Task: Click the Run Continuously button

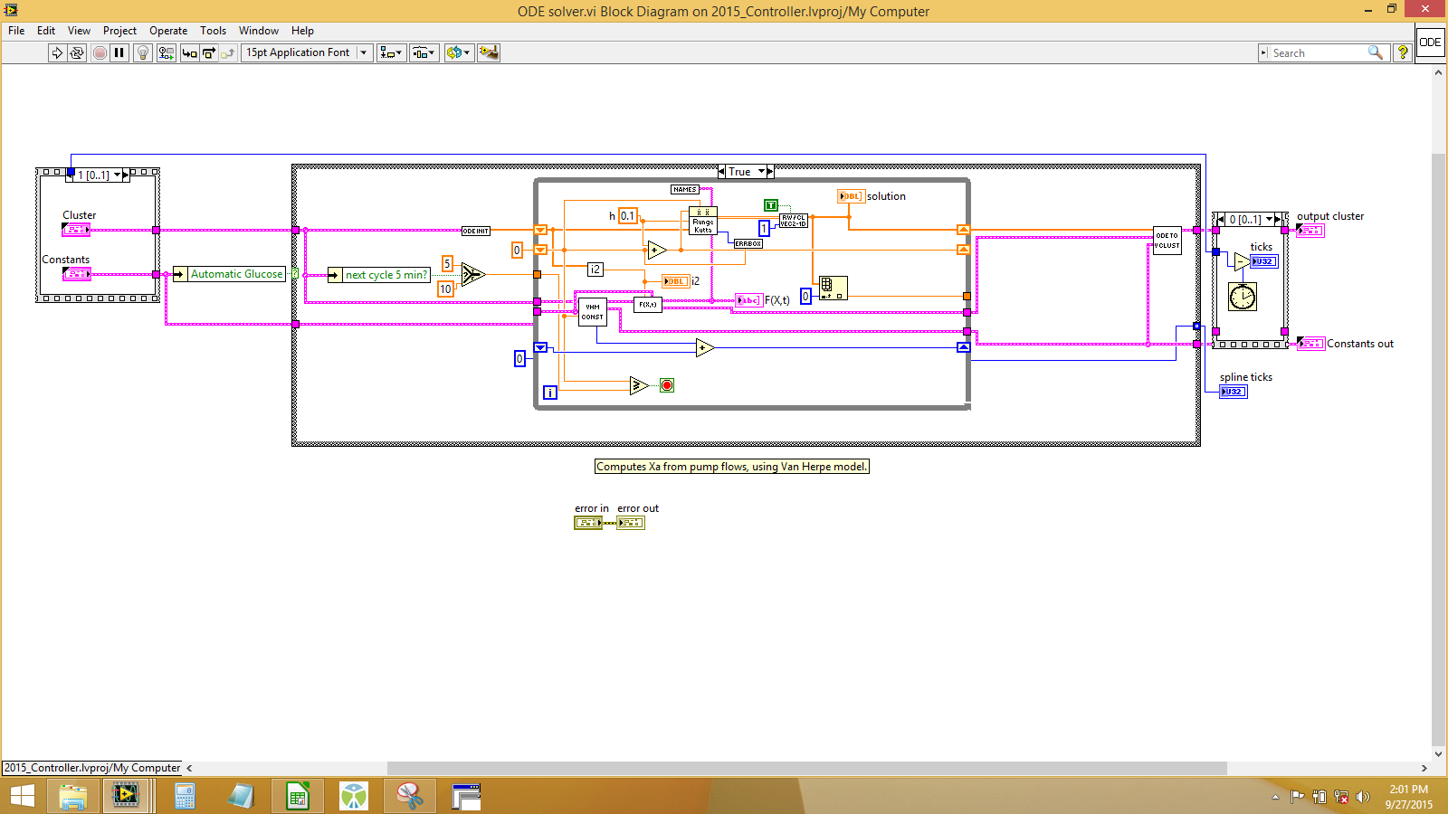Action: 77,52
